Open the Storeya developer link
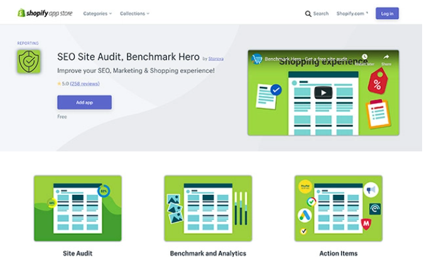This screenshot has height=264, width=424. pos(216,58)
